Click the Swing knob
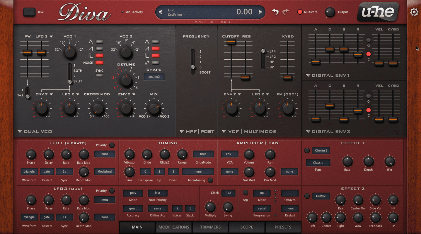Viewport: 421px width, 234px height. click(228, 207)
